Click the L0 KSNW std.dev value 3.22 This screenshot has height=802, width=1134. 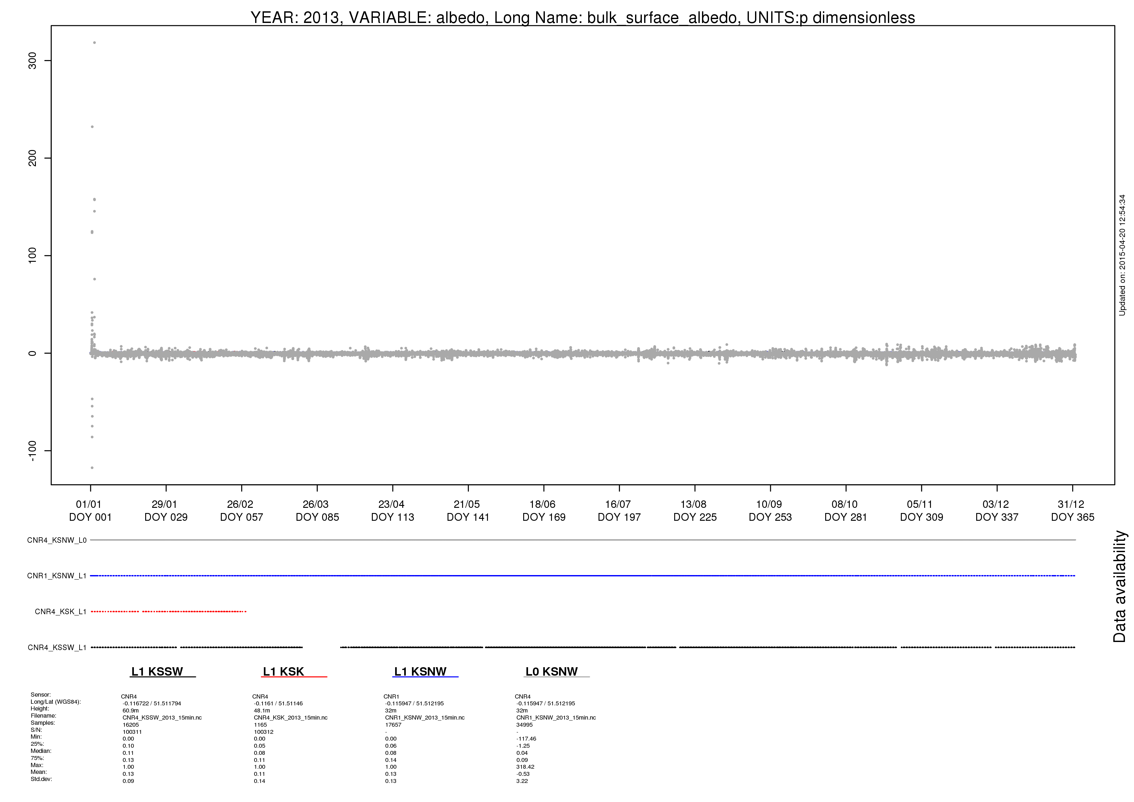522,781
